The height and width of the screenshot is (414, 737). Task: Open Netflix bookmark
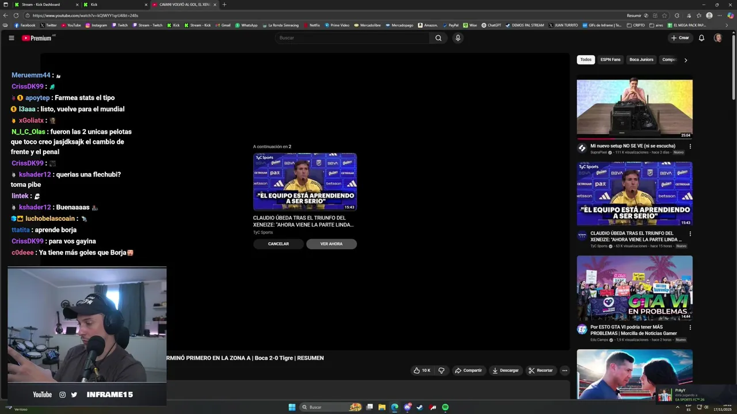click(311, 25)
